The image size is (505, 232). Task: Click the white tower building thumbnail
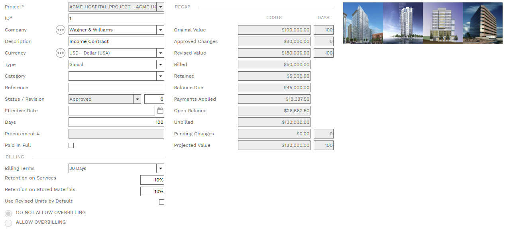click(x=403, y=23)
